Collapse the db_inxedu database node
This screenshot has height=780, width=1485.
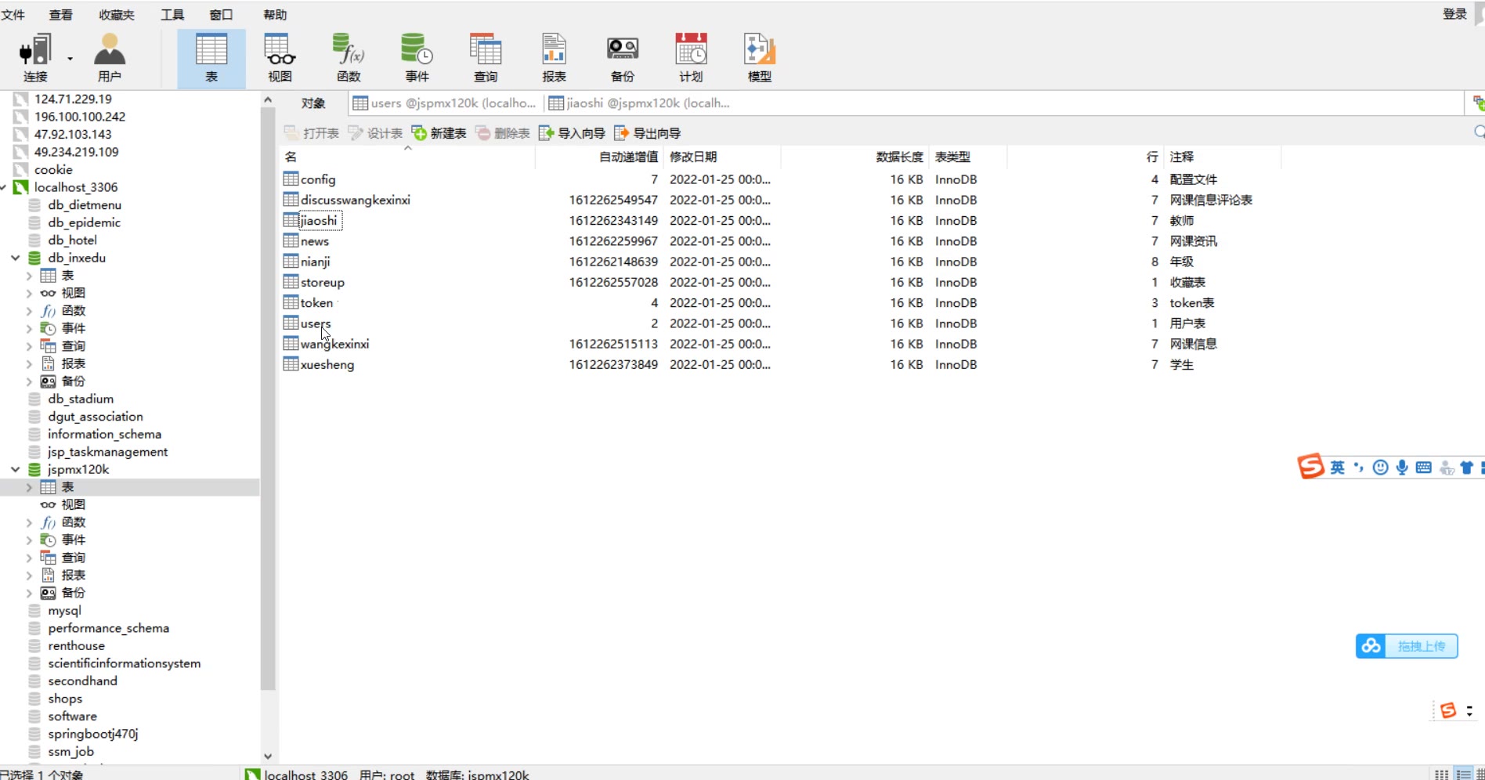click(x=15, y=258)
